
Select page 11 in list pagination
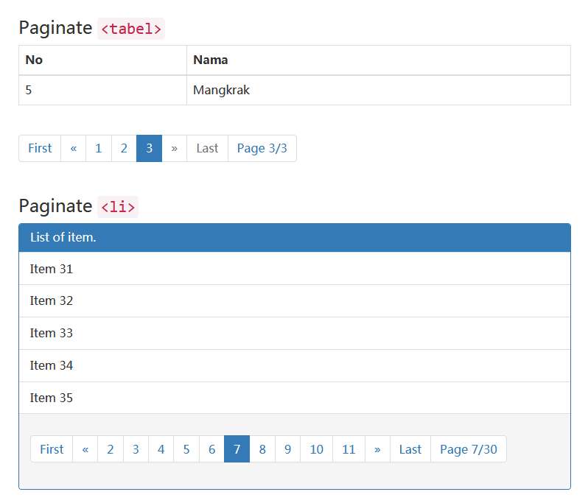pos(349,449)
